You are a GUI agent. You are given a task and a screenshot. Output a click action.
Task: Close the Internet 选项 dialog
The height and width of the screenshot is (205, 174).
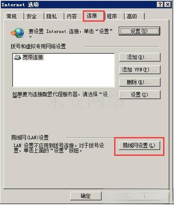tap(167, 5)
